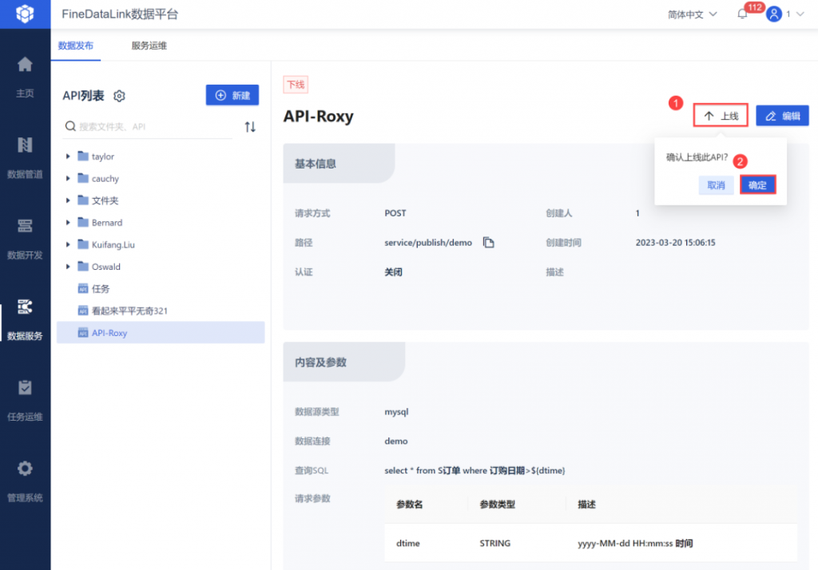Go to 数据开发 data development icon
The height and width of the screenshot is (570, 818).
[x=25, y=226]
